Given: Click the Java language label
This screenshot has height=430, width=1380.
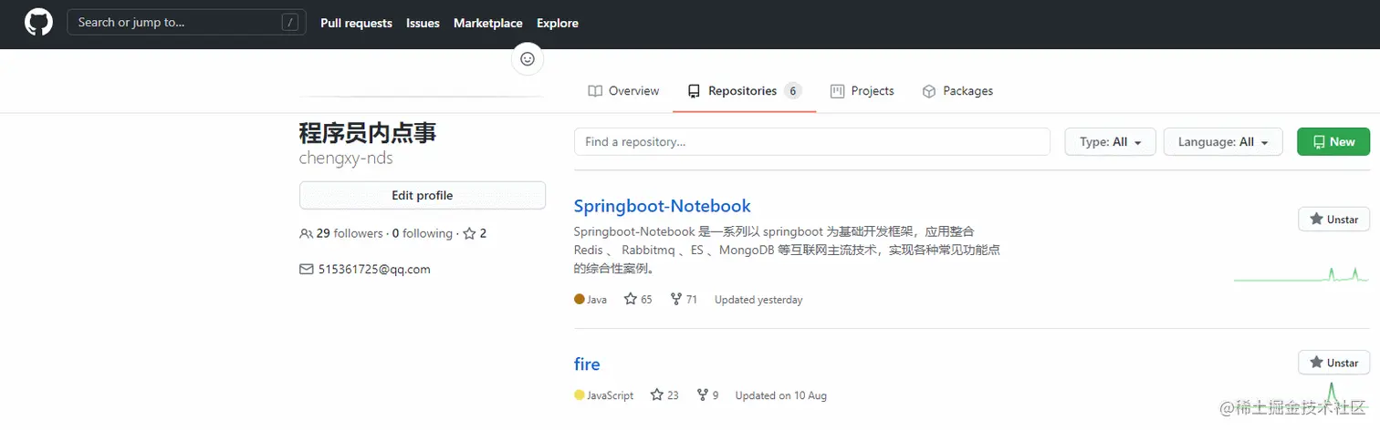Looking at the screenshot, I should [591, 299].
